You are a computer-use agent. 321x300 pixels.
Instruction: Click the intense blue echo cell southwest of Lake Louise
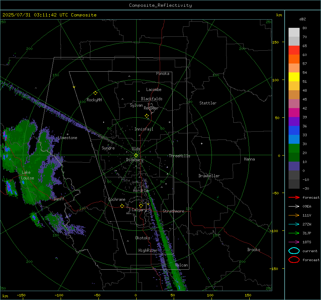[x=9, y=187]
